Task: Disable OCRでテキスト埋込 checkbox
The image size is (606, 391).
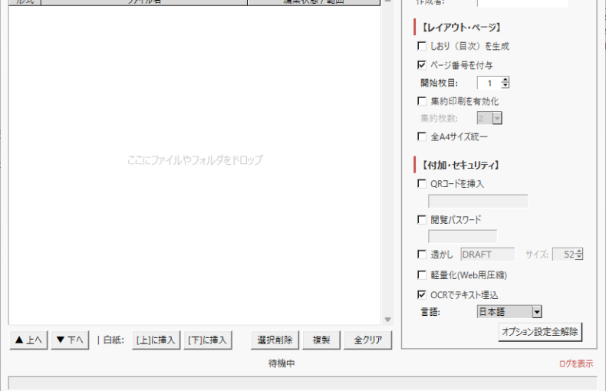Action: (x=422, y=294)
